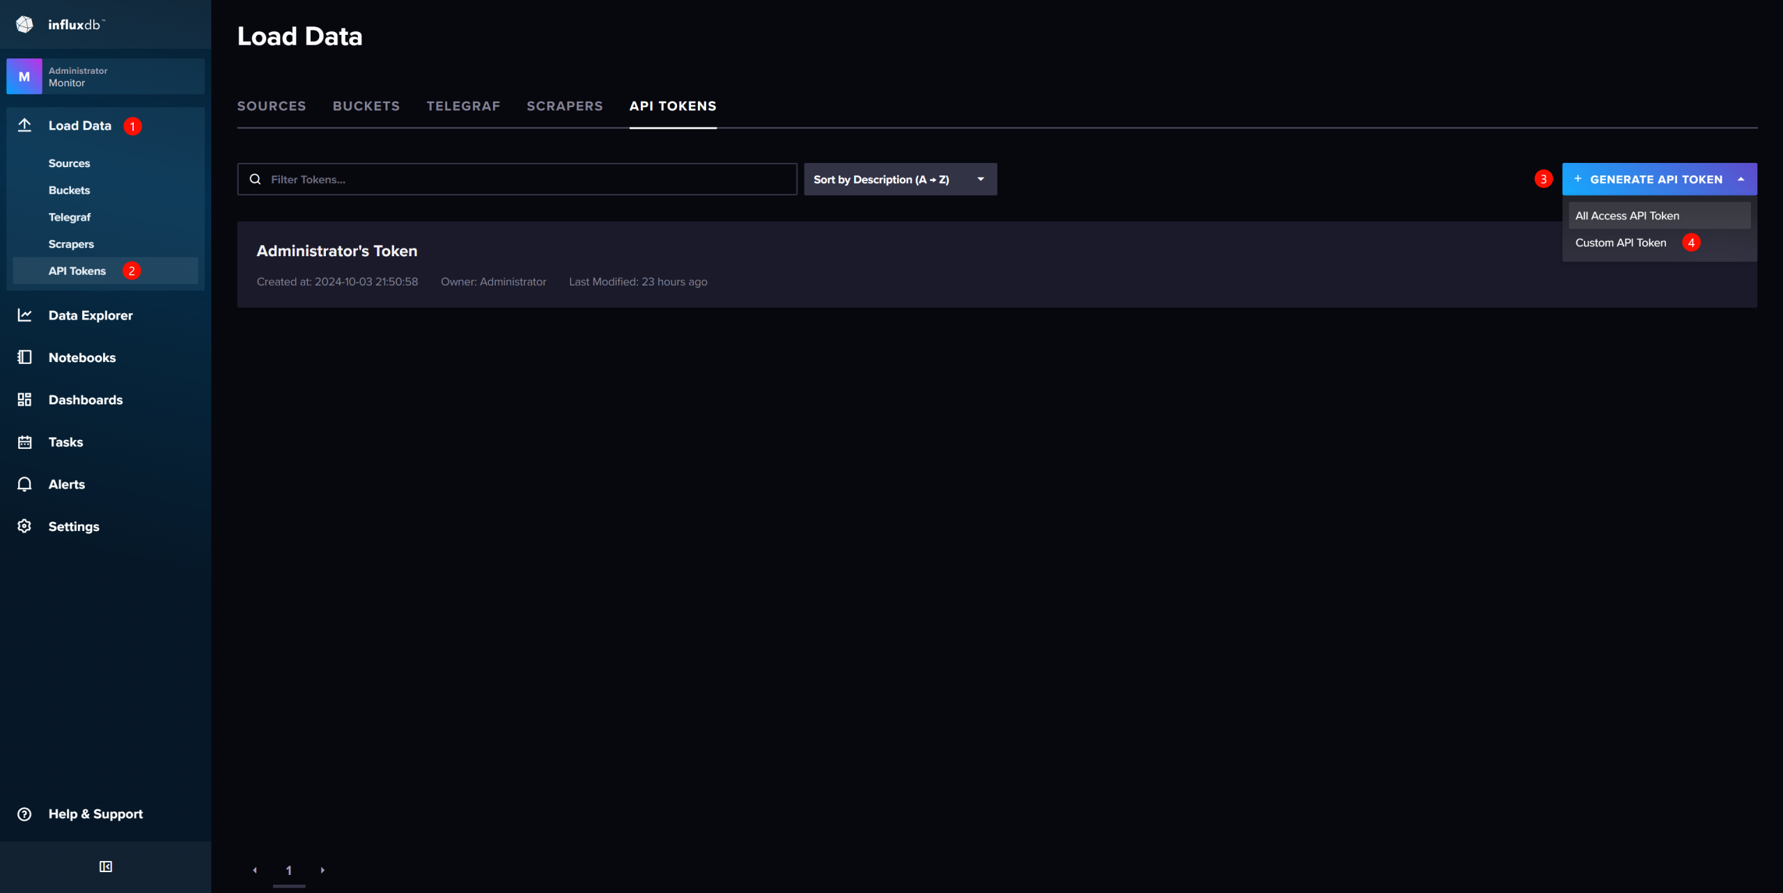Click 'Created at: 2024-10-03 21:50:58' text
This screenshot has height=893, width=1783.
point(338,281)
